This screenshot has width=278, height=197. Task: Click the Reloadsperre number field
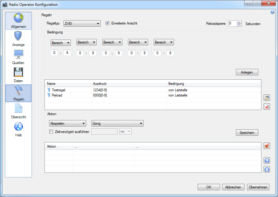[x=233, y=23]
